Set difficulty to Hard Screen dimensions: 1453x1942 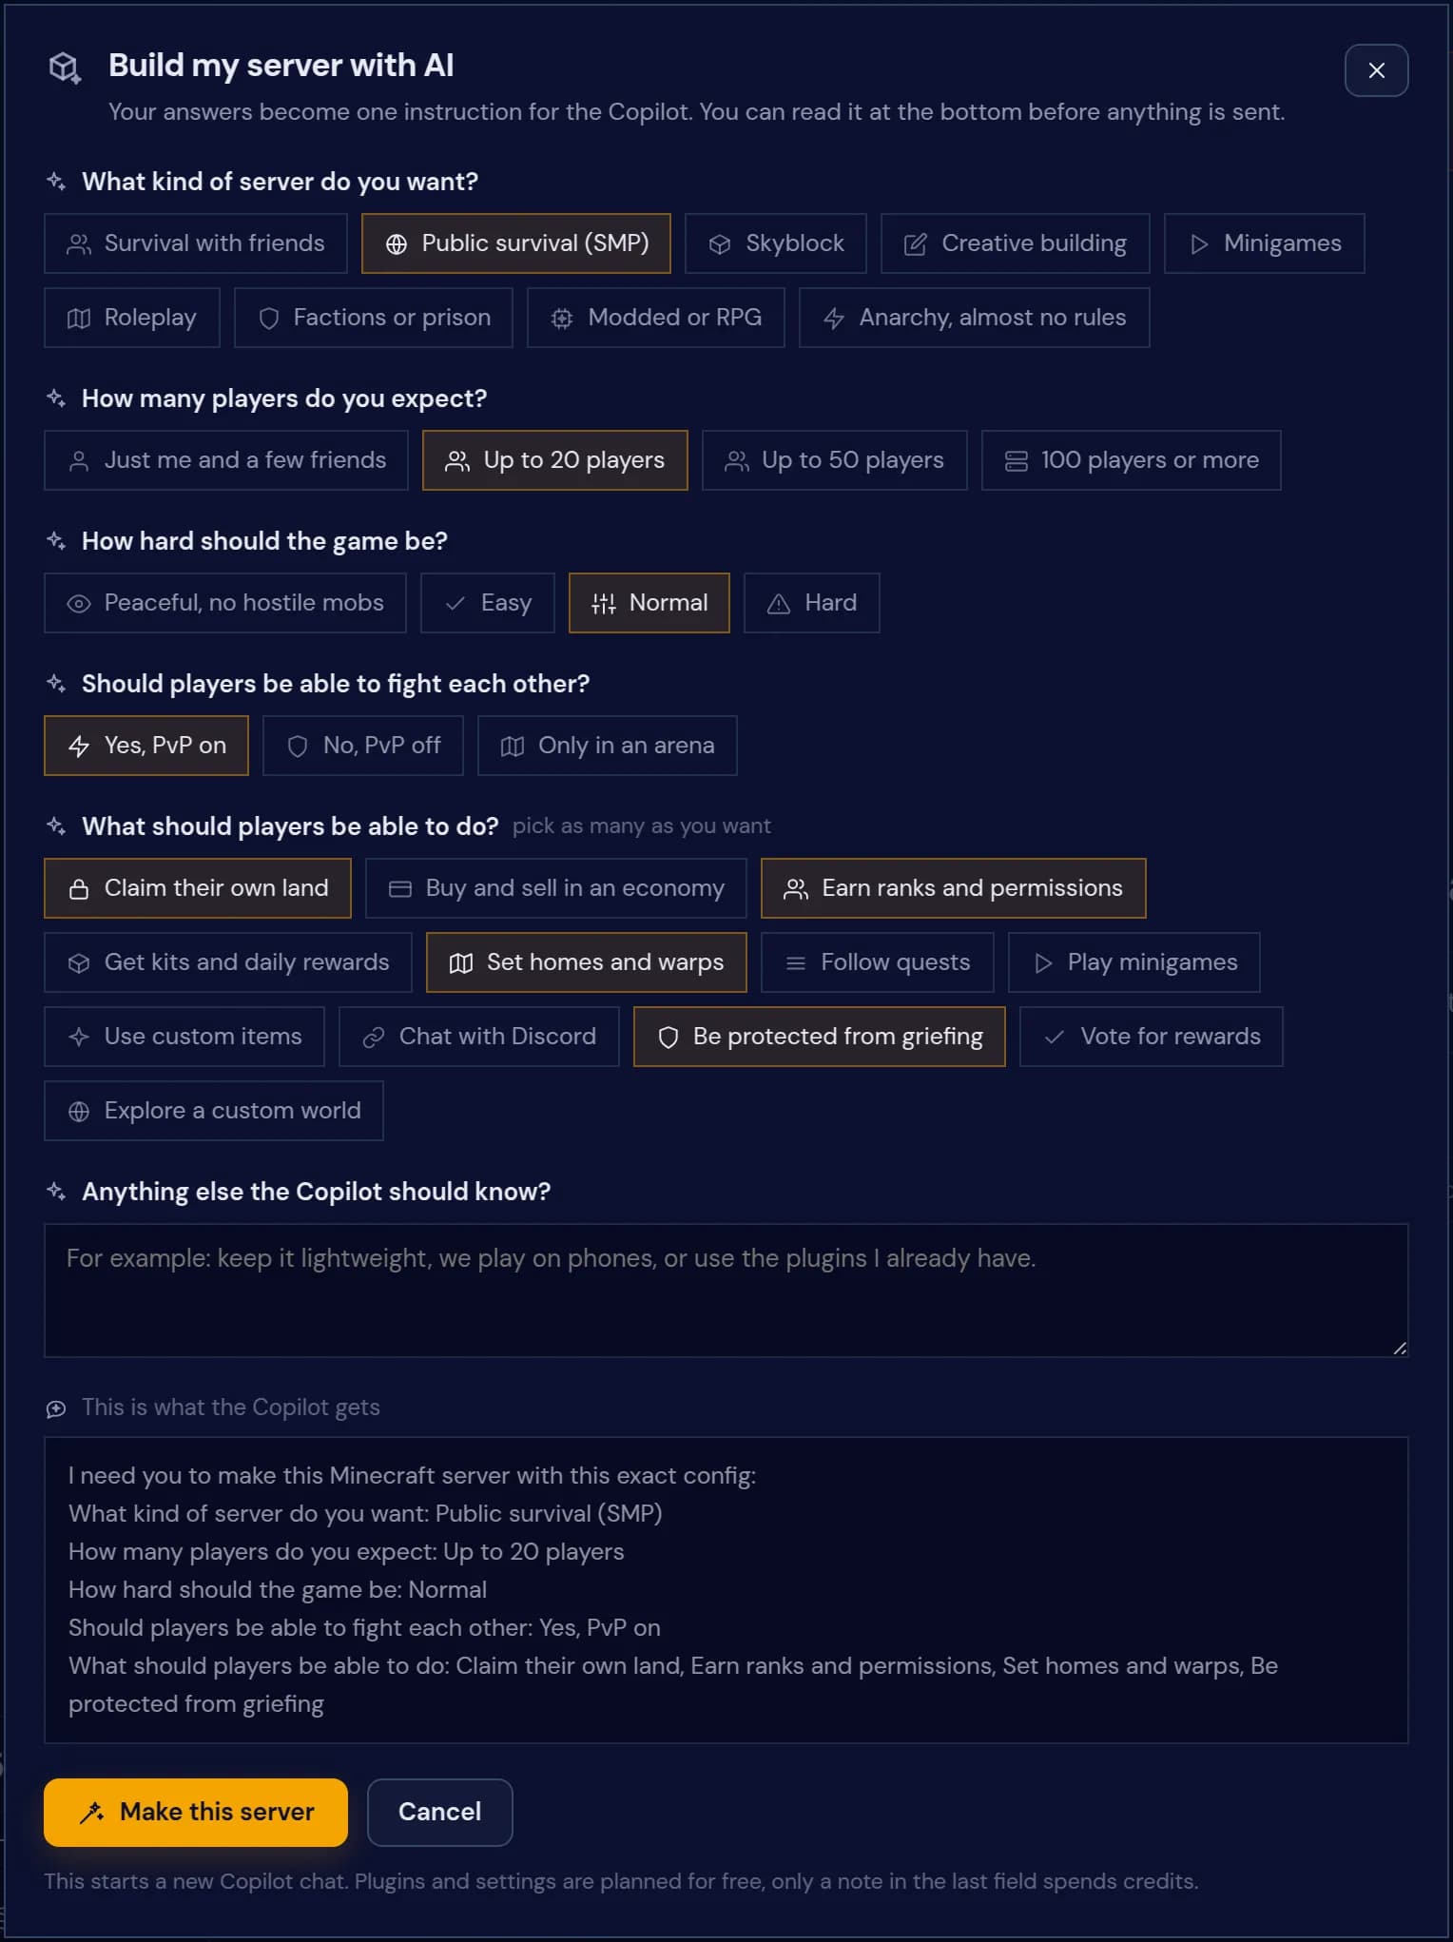point(812,603)
